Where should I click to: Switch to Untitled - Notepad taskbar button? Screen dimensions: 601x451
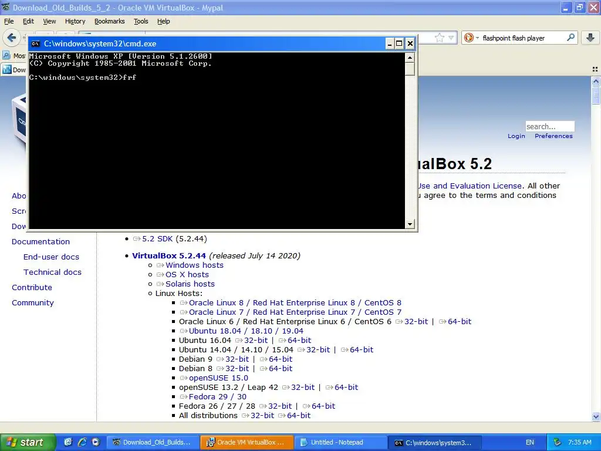341,443
